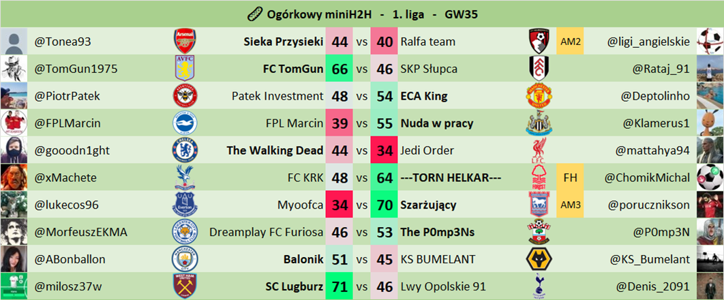Open the @xMachete profile avatar
The width and height of the screenshot is (724, 300).
click(x=13, y=177)
